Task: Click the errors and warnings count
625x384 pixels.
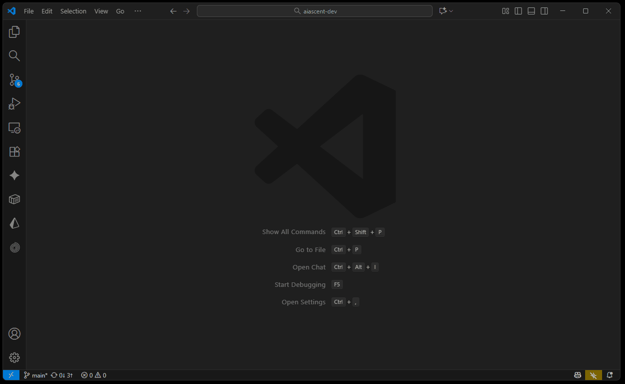Action: (94, 375)
